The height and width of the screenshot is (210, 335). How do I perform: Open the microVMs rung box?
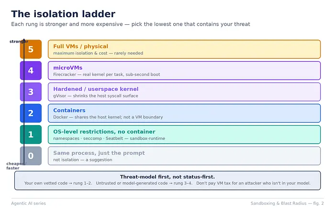point(184,71)
